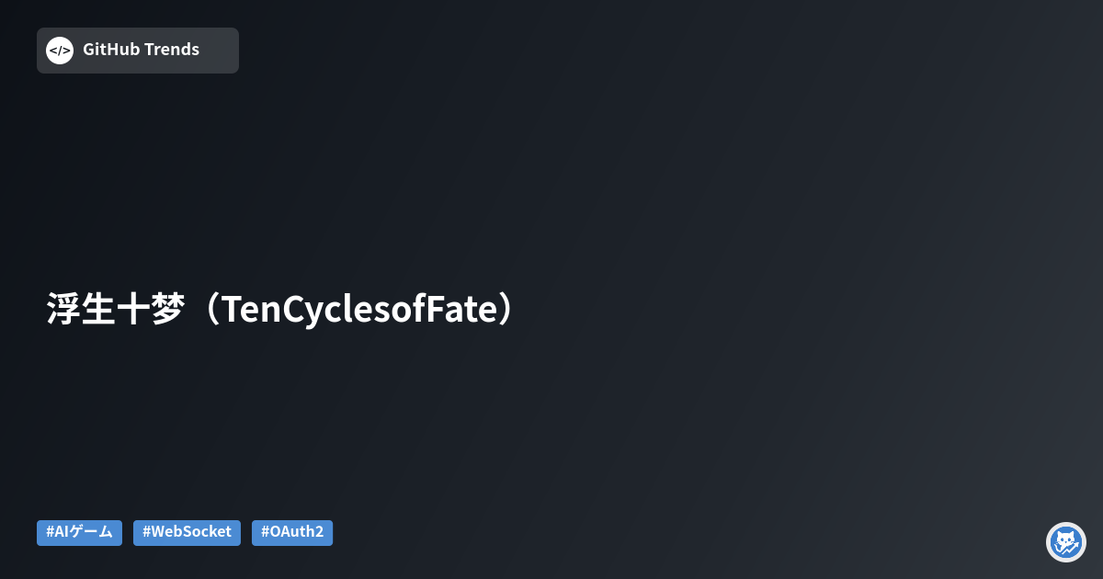Viewport: 1103px width, 579px height.
Task: Open the #WebSocket tag
Action: [187, 533]
